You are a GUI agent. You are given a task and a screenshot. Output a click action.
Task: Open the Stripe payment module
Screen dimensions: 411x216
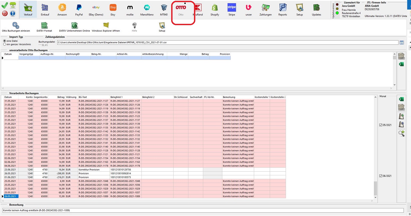(x=232, y=10)
